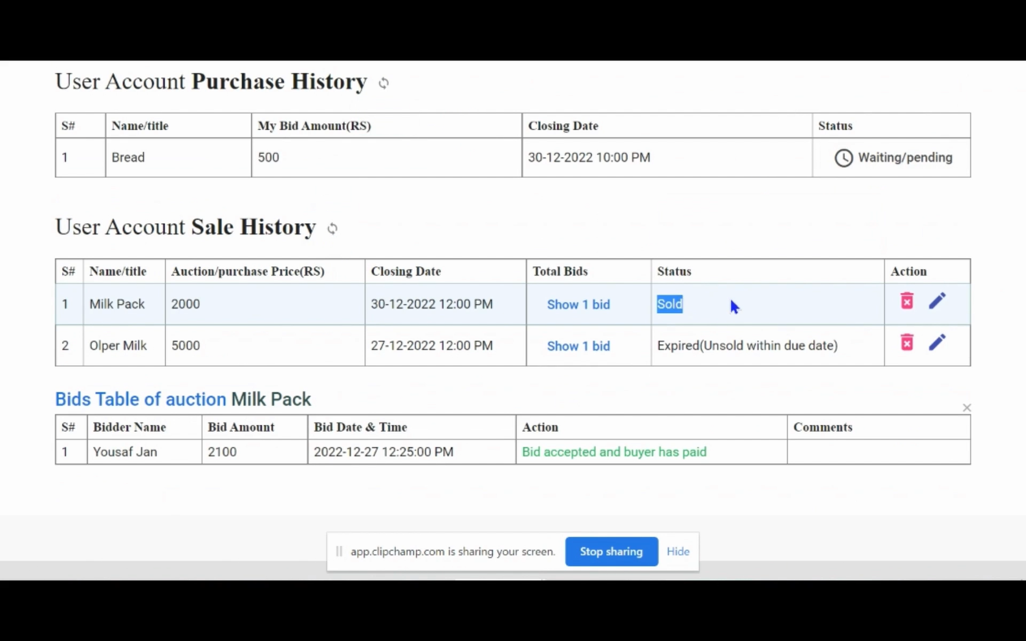Screen dimensions: 1026x641
Task: Edit the Olper Milk auction
Action: pos(937,342)
